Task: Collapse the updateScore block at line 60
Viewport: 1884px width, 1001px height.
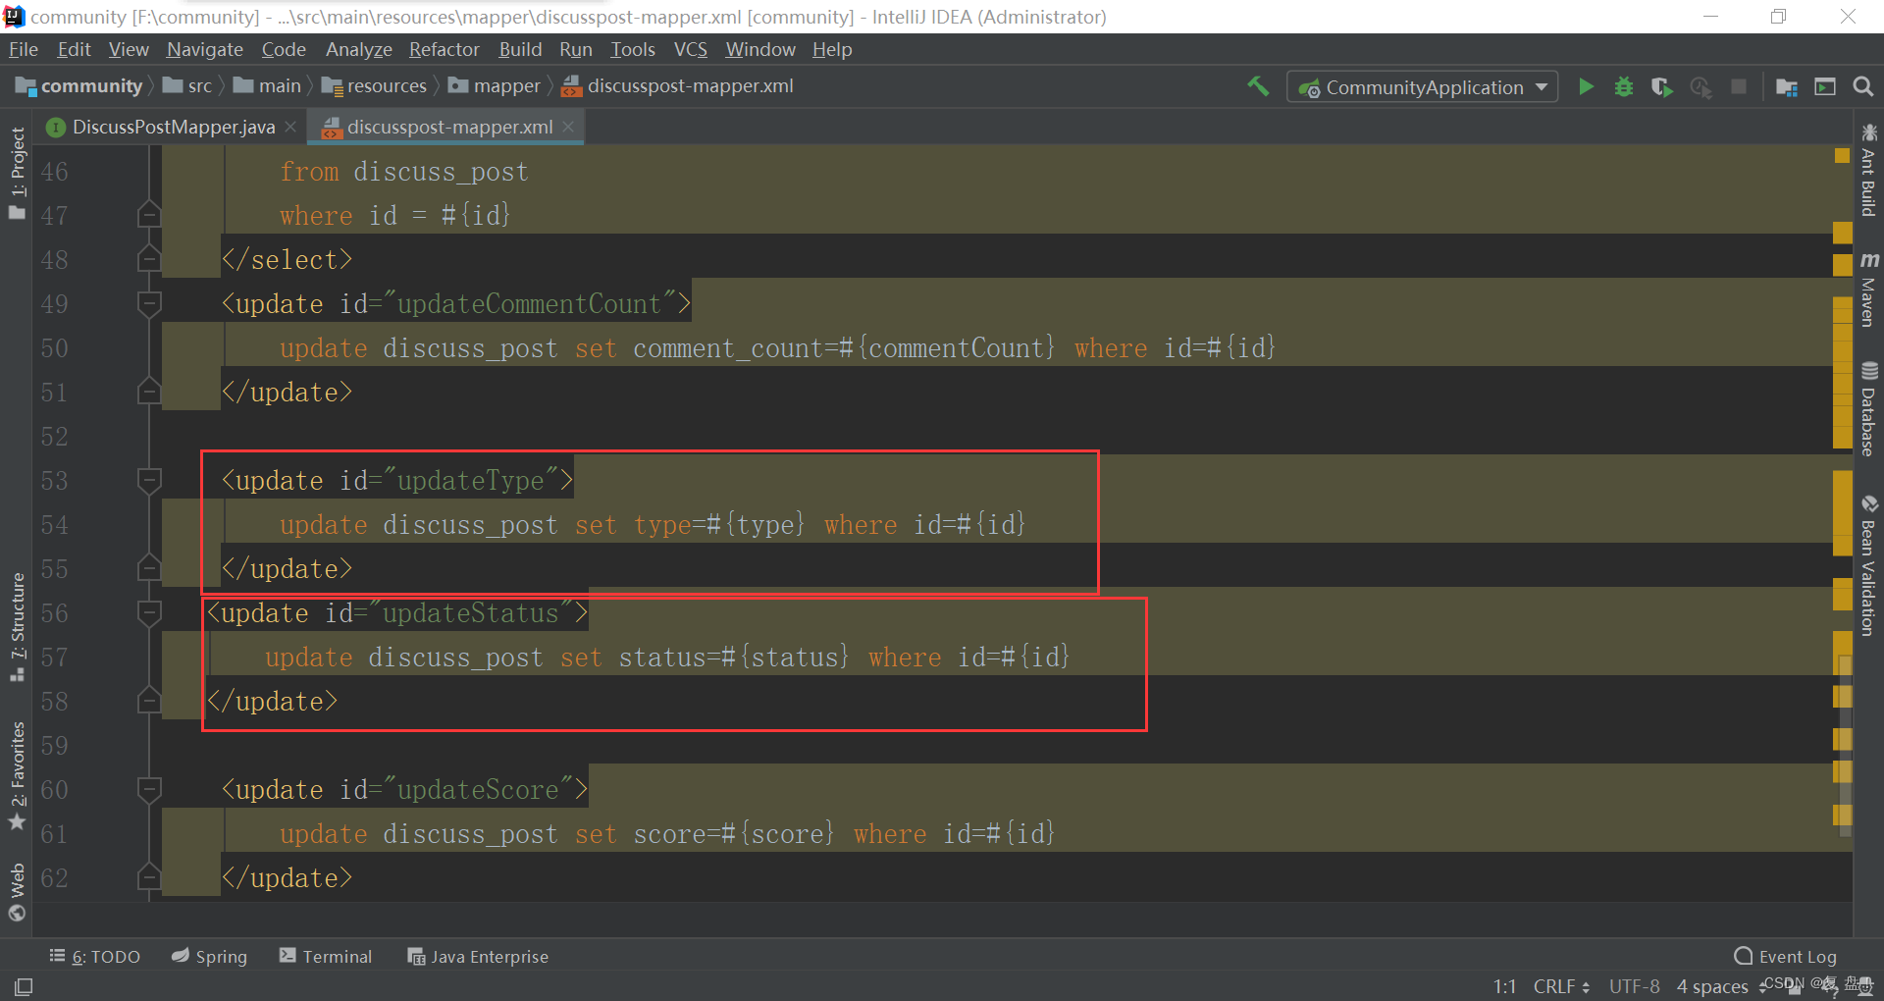Action: coord(149,790)
